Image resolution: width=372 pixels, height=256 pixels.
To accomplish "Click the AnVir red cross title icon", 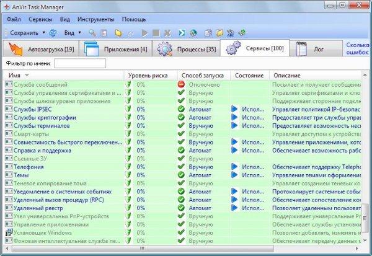I will pyautogui.click(x=7, y=7).
